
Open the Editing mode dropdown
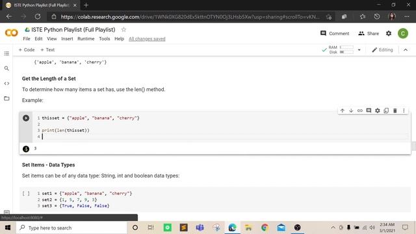(382, 50)
